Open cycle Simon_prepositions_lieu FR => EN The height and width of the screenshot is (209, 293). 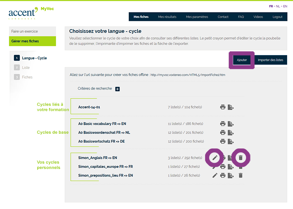(x=105, y=176)
